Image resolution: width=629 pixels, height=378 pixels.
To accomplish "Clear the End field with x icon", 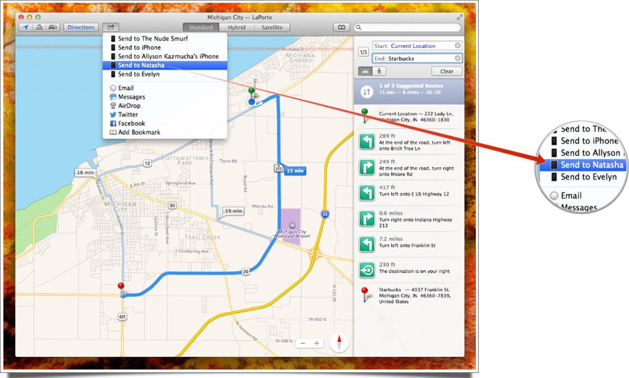I will 458,58.
